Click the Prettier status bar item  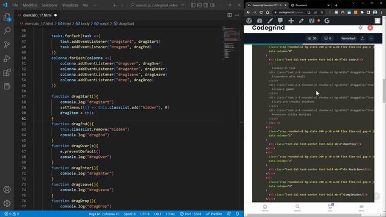click(x=214, y=214)
